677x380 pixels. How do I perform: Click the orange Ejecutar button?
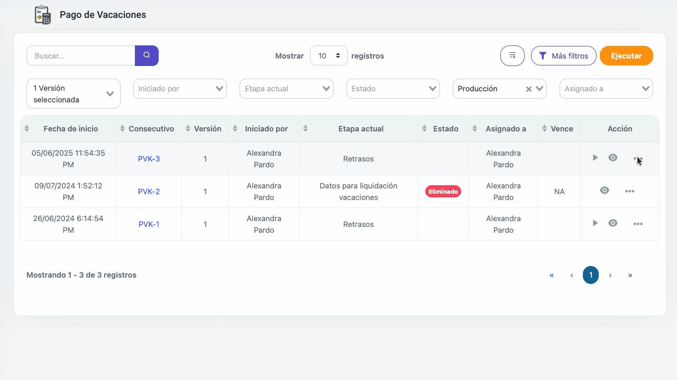626,55
